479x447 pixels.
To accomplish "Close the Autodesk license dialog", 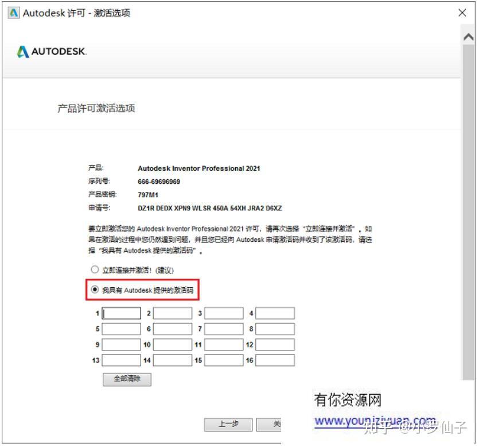I will pos(462,13).
